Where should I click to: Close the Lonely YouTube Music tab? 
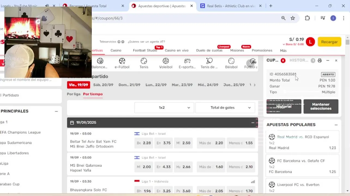(54, 6)
